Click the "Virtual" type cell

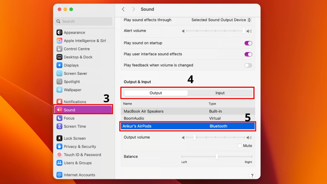(215, 118)
